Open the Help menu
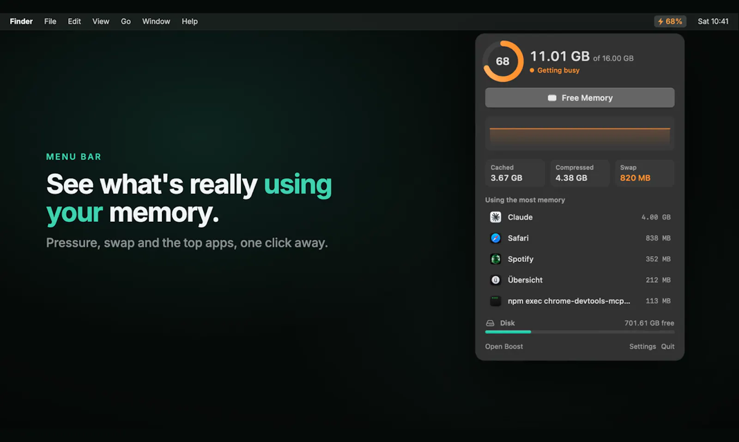This screenshot has width=739, height=442. 190,21
